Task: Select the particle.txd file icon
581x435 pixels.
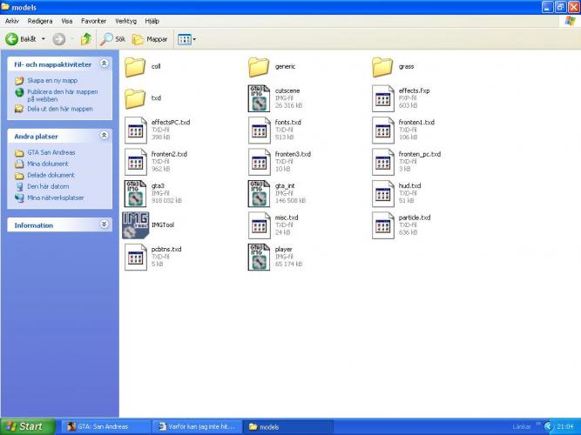Action: [383, 225]
